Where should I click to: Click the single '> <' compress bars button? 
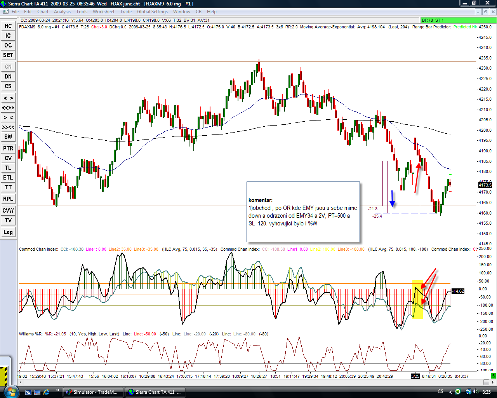pos(8,117)
